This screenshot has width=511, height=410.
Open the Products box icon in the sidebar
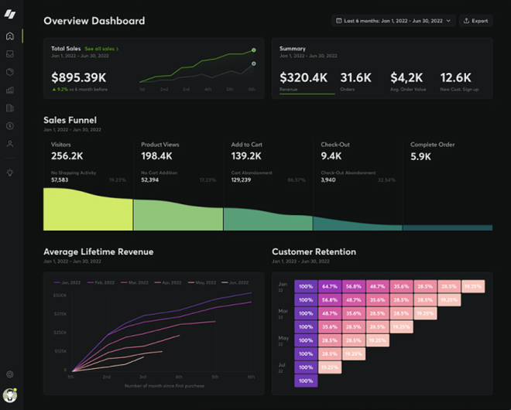click(10, 72)
